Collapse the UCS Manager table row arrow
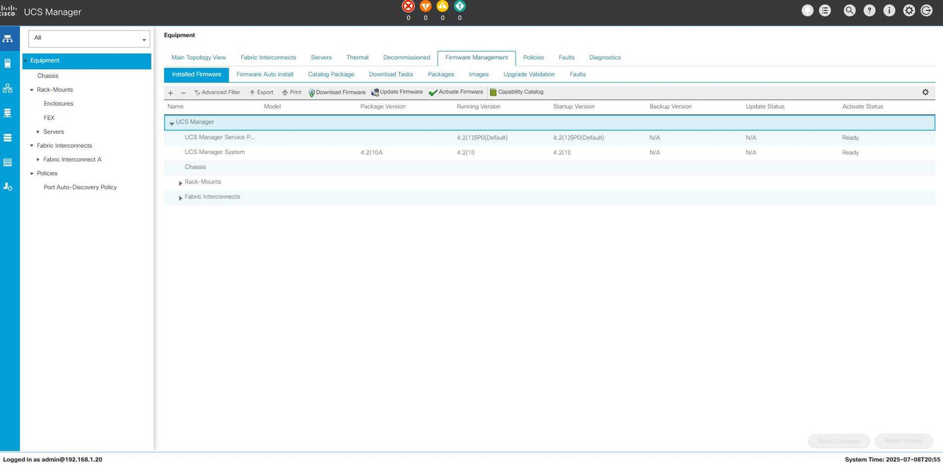This screenshot has width=943, height=465. point(171,123)
